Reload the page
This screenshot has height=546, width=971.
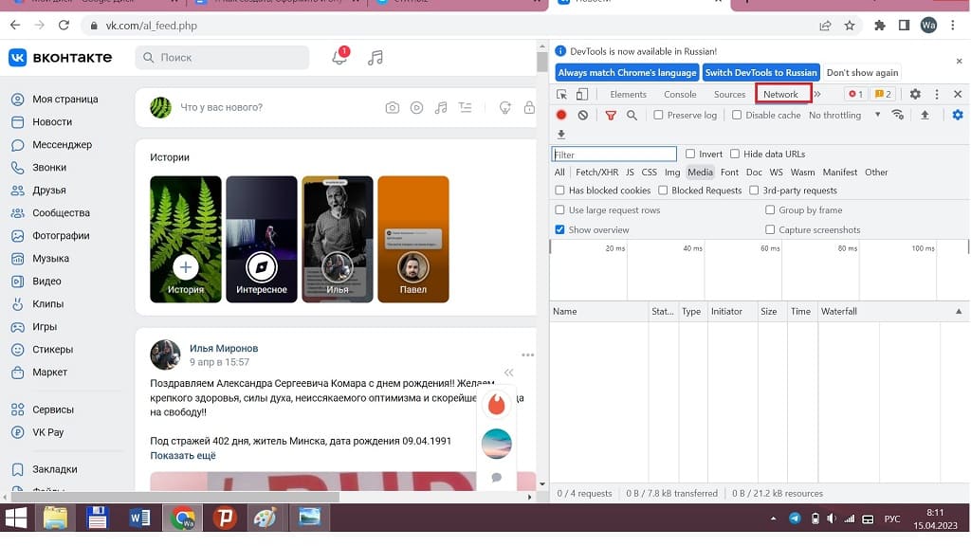[x=64, y=26]
